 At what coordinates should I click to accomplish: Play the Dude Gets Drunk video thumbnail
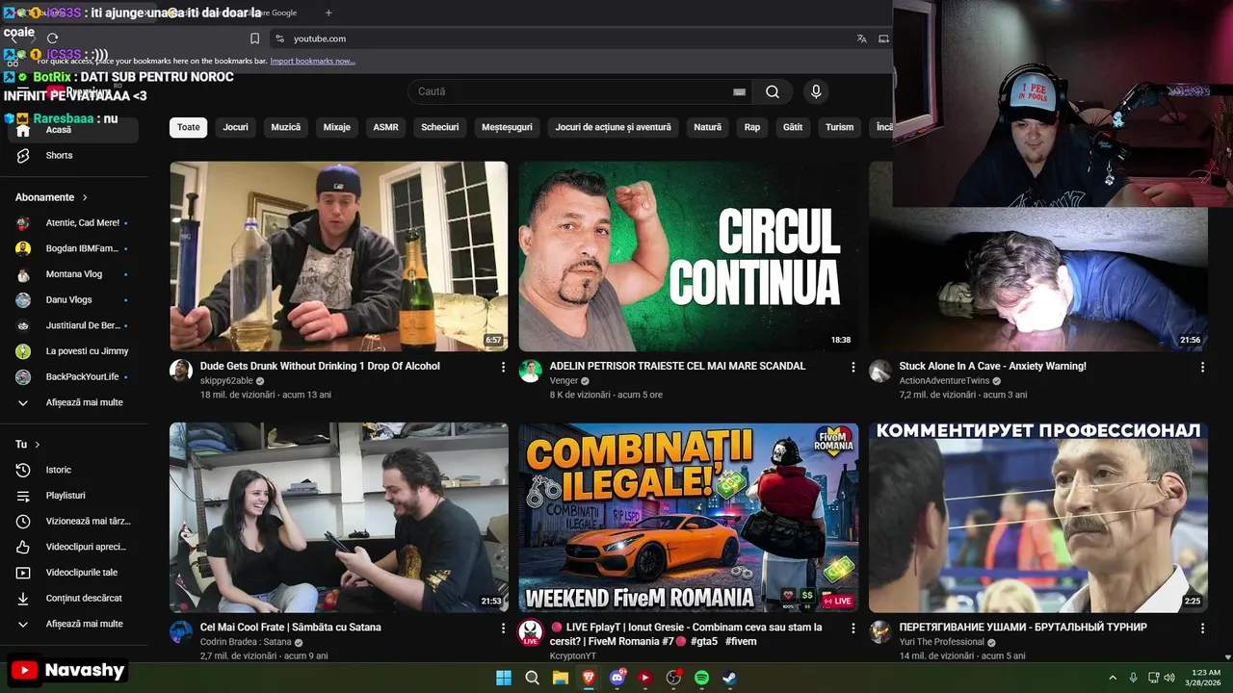tap(339, 256)
